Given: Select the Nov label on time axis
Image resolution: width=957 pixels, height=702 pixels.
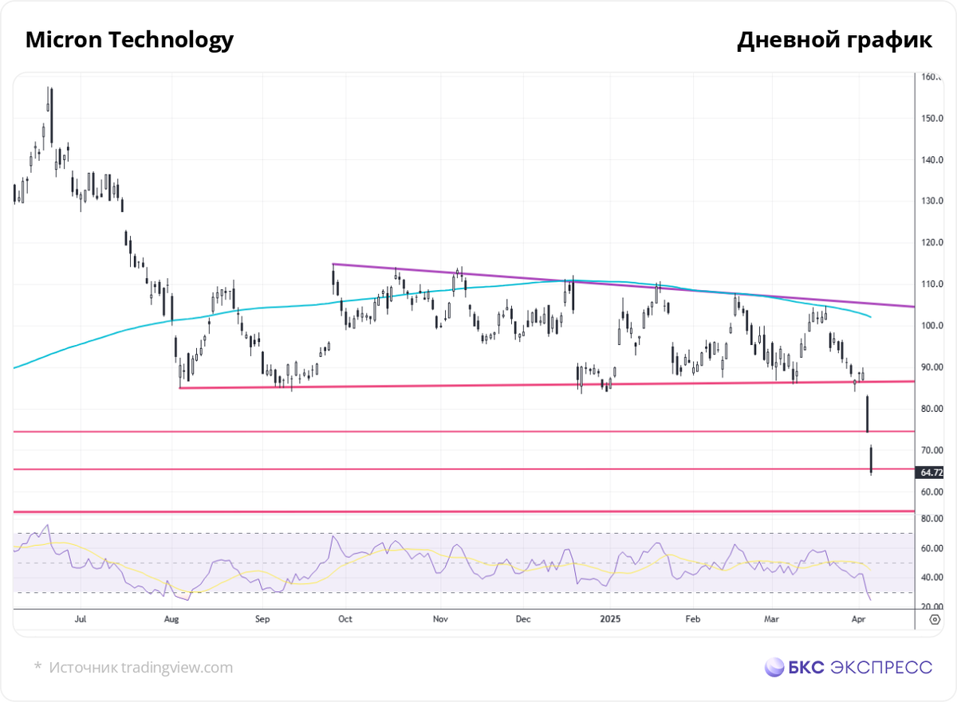Looking at the screenshot, I should [x=441, y=618].
